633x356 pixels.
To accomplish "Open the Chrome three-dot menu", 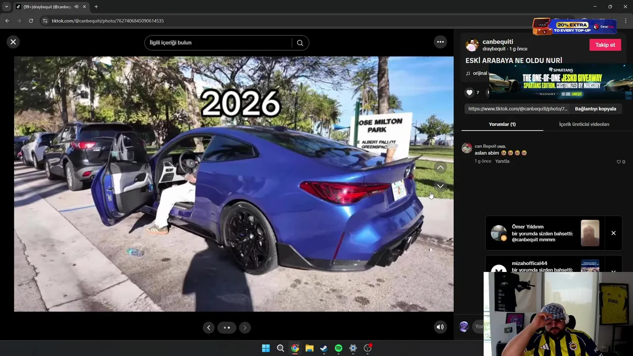I will (626, 21).
